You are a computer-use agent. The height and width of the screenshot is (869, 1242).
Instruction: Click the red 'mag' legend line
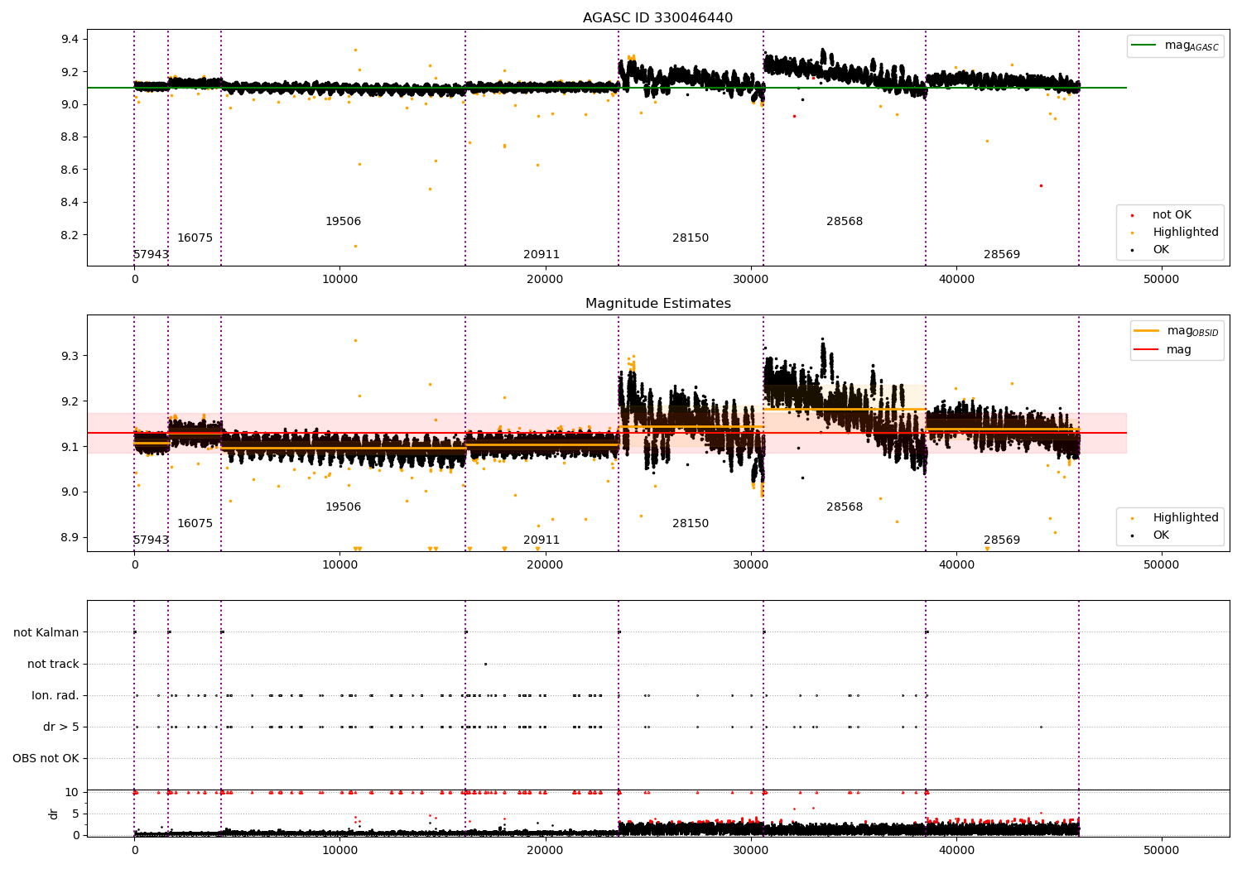[1147, 350]
